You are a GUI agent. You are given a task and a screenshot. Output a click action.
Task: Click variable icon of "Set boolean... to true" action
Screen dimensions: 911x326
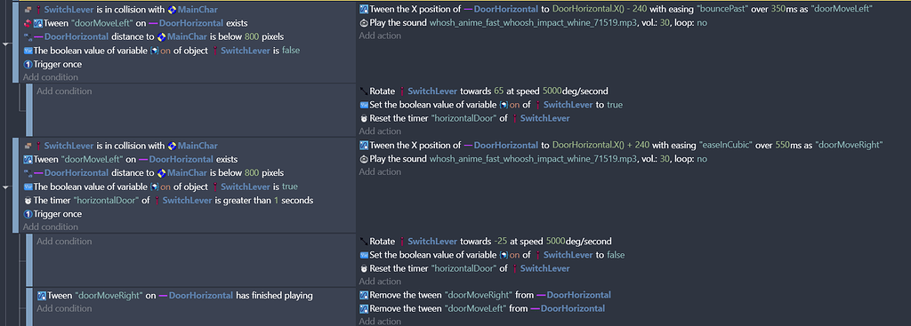364,105
